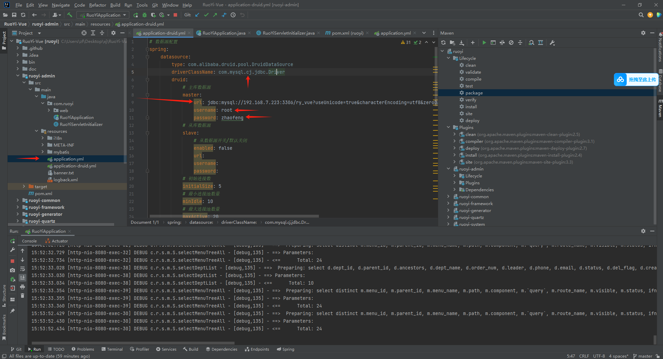Open Problems tool window
Image resolution: width=663 pixels, height=359 pixels.
(x=83, y=349)
